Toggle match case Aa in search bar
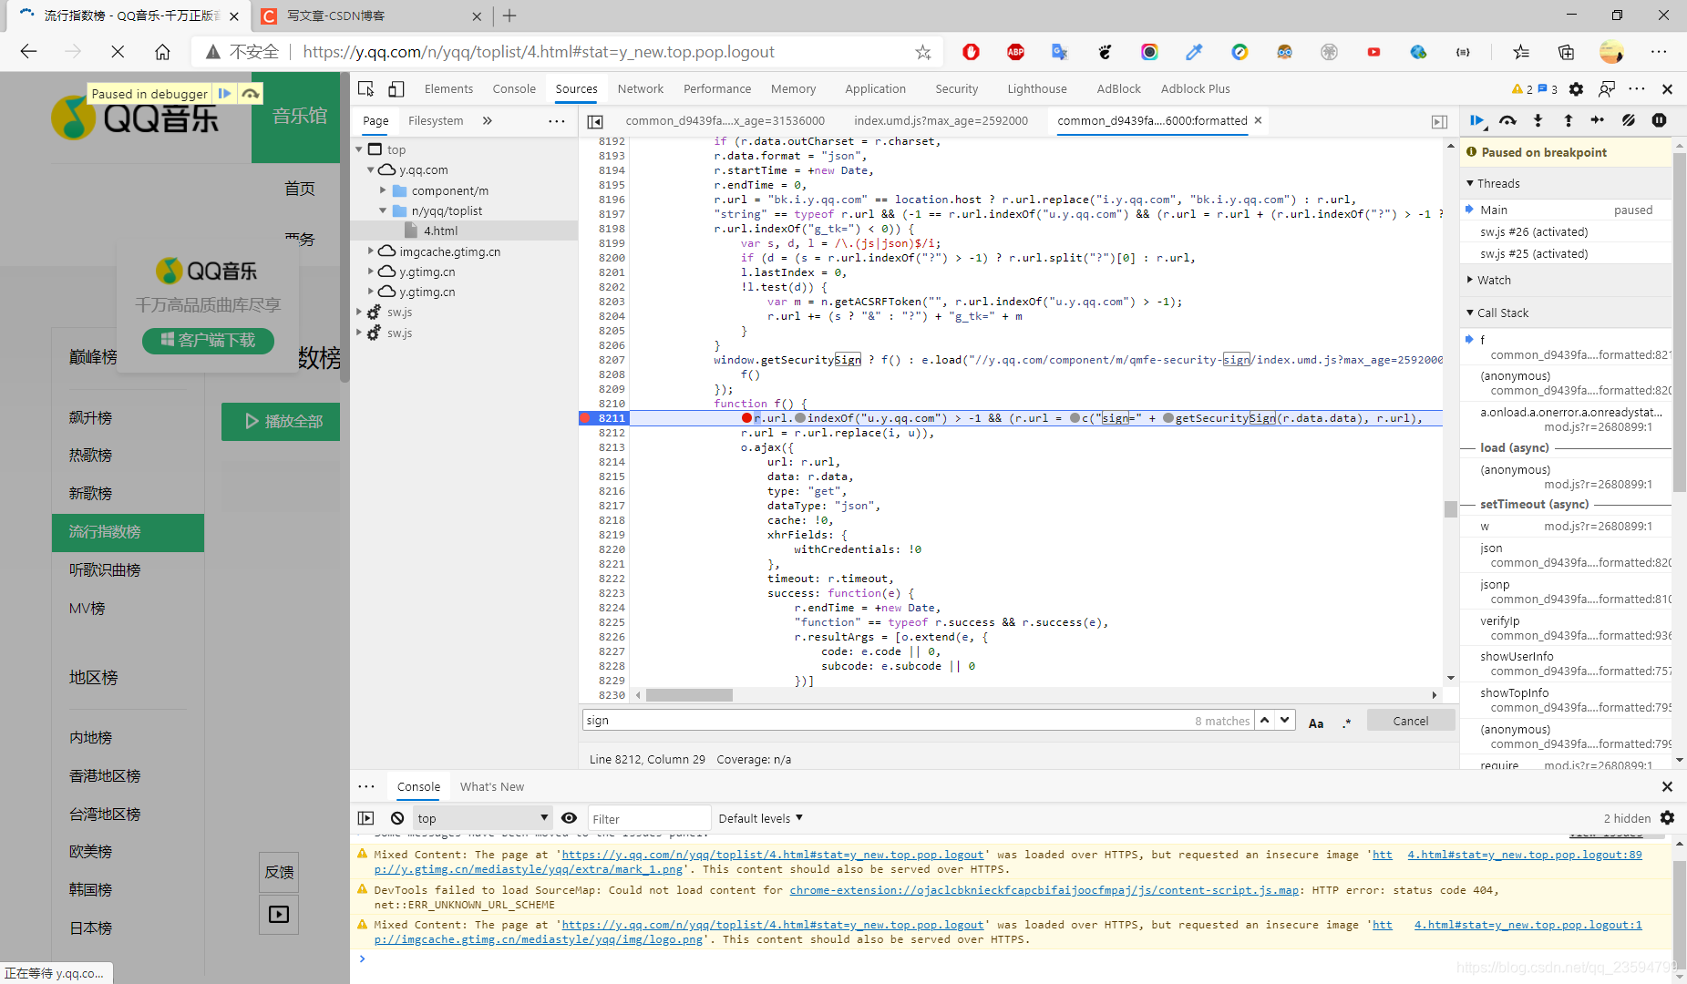 point(1316,722)
